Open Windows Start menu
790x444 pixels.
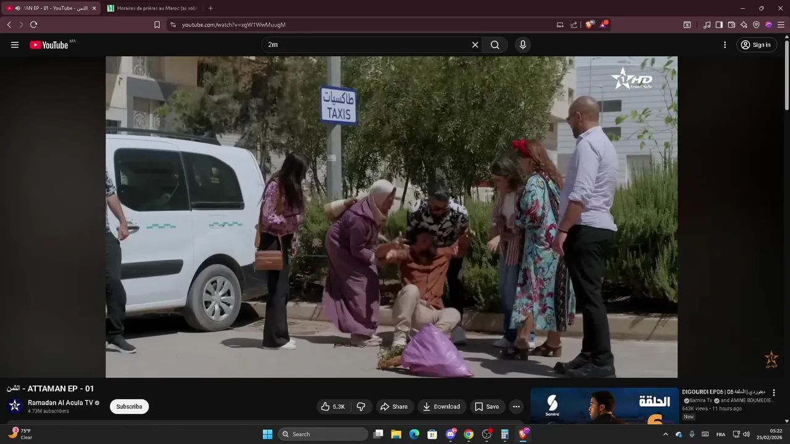[267, 434]
